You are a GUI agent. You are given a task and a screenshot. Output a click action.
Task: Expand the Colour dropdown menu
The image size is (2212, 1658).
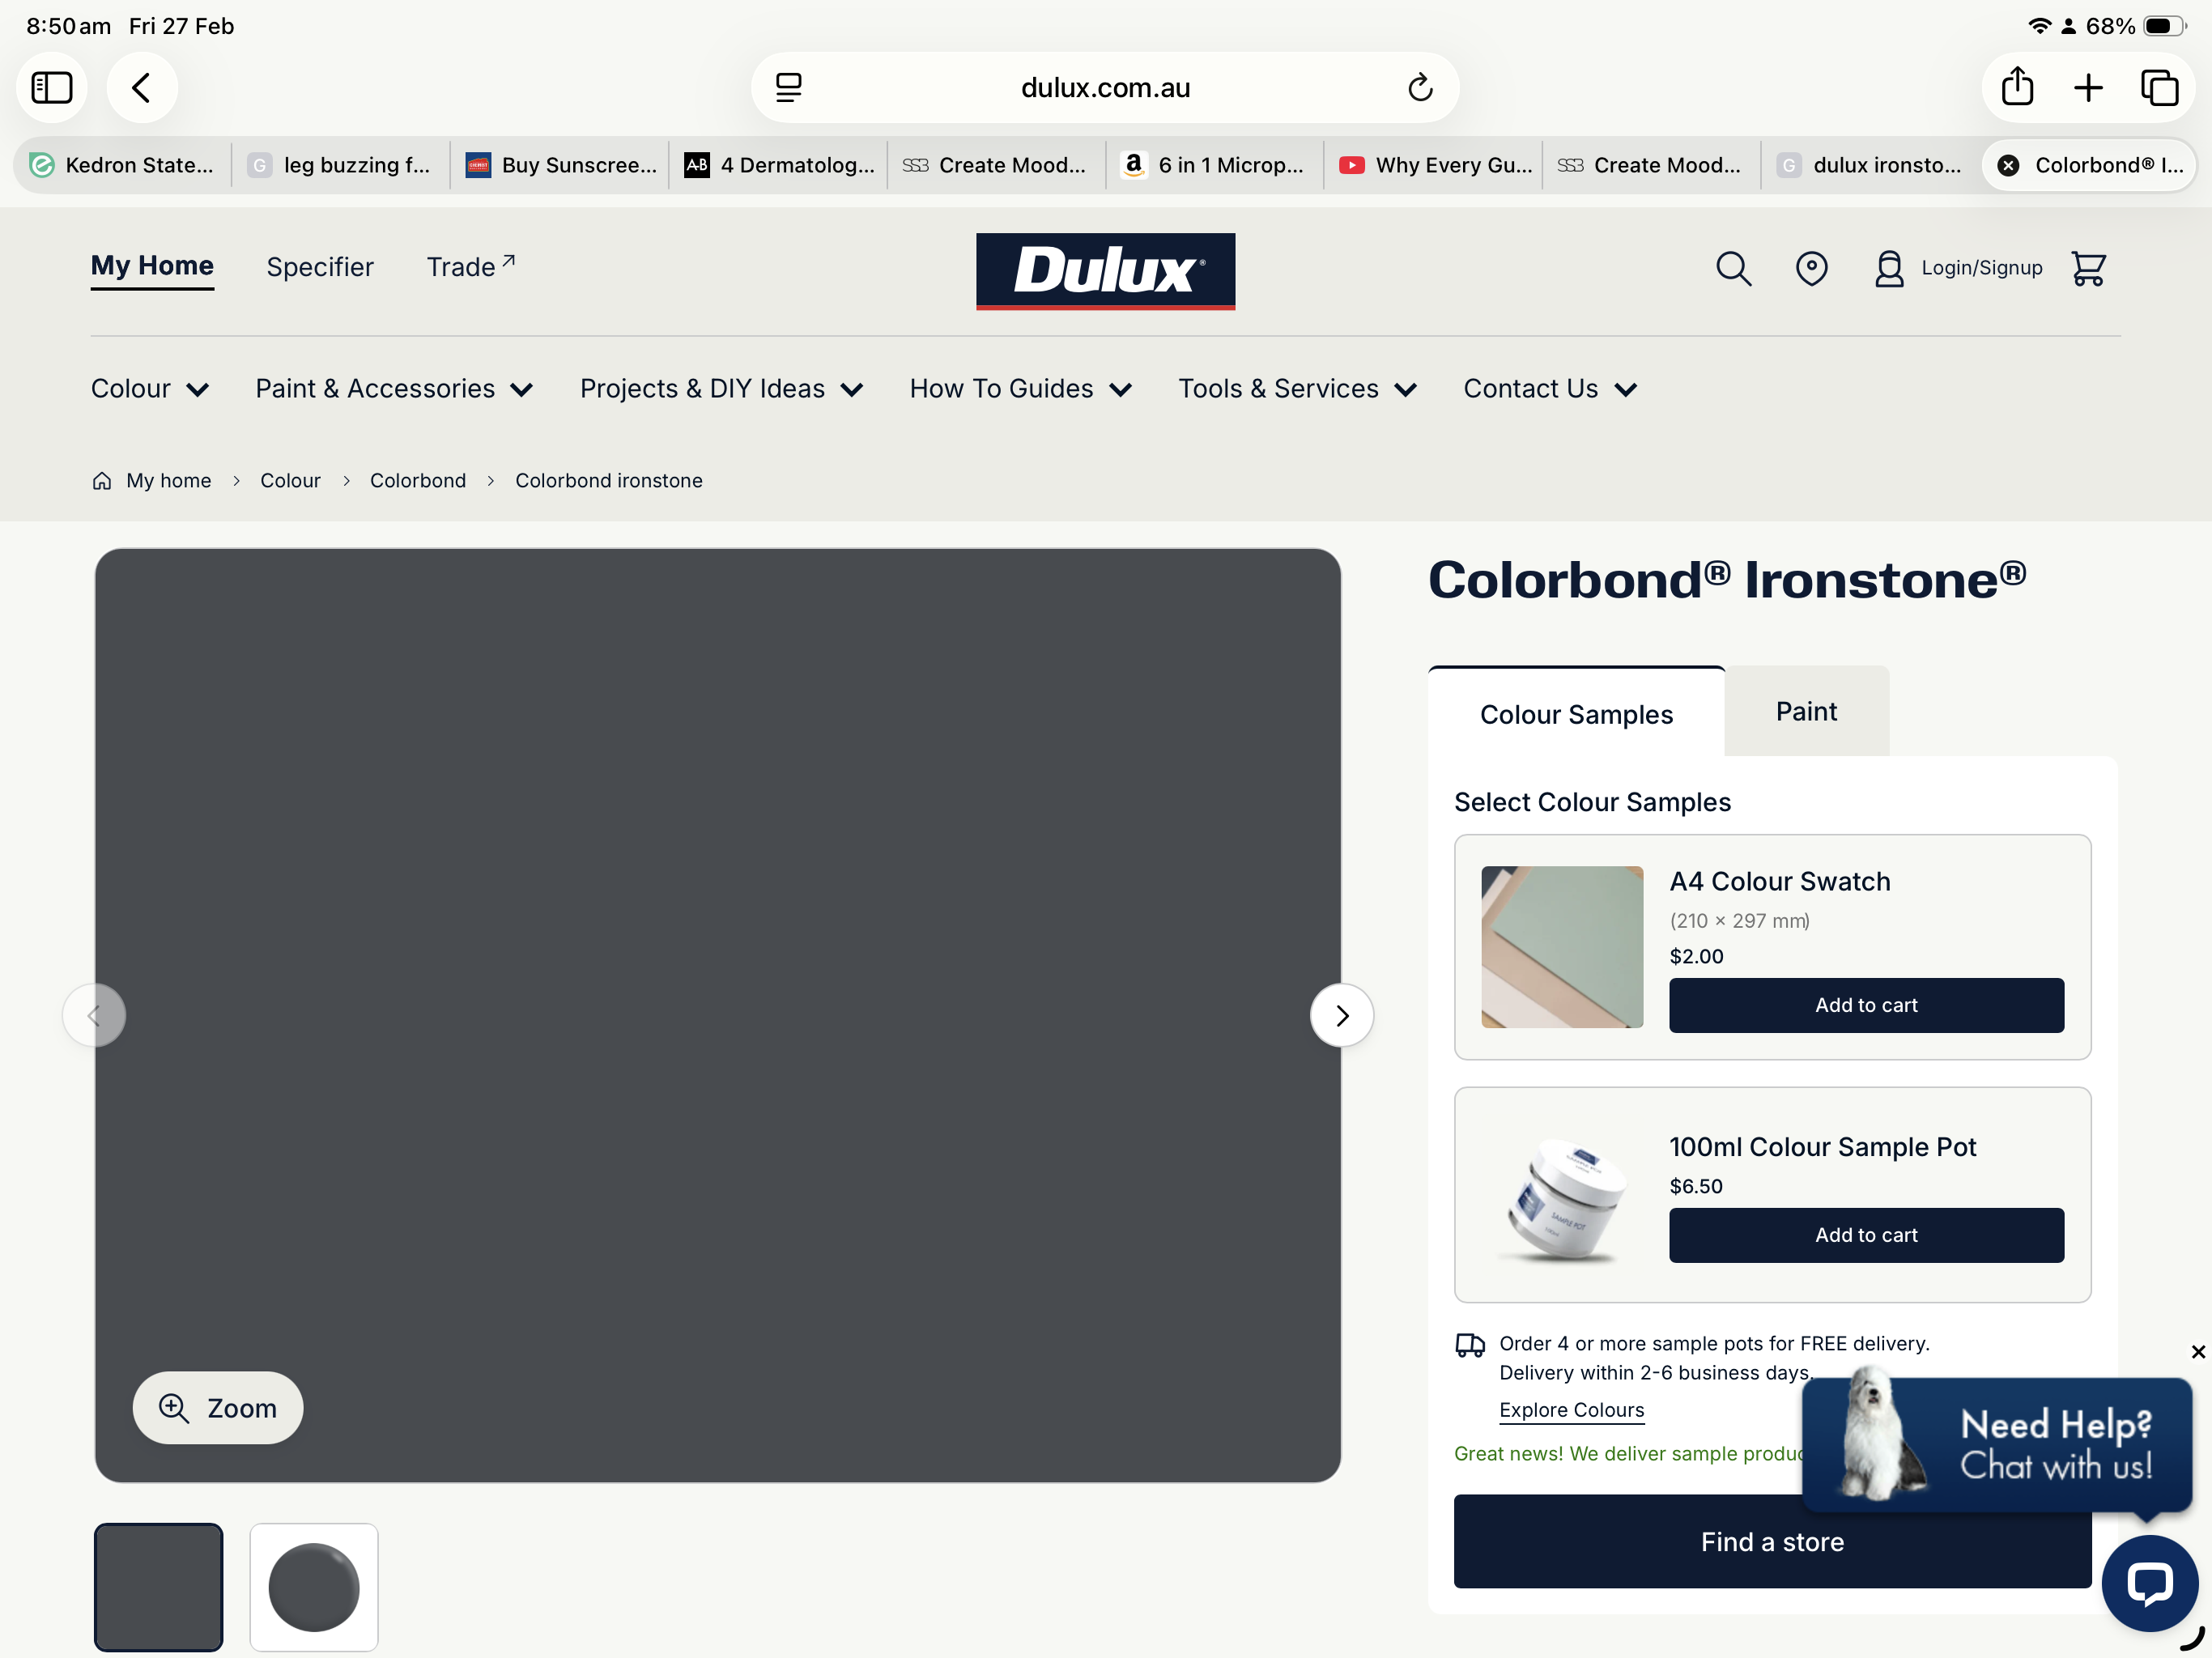click(150, 389)
